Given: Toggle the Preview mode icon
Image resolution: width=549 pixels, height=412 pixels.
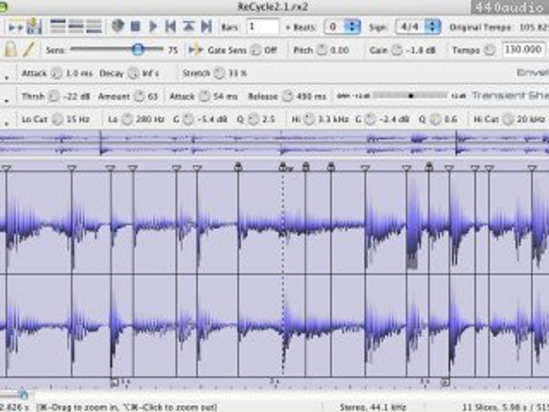Looking at the screenshot, I should (15, 27).
